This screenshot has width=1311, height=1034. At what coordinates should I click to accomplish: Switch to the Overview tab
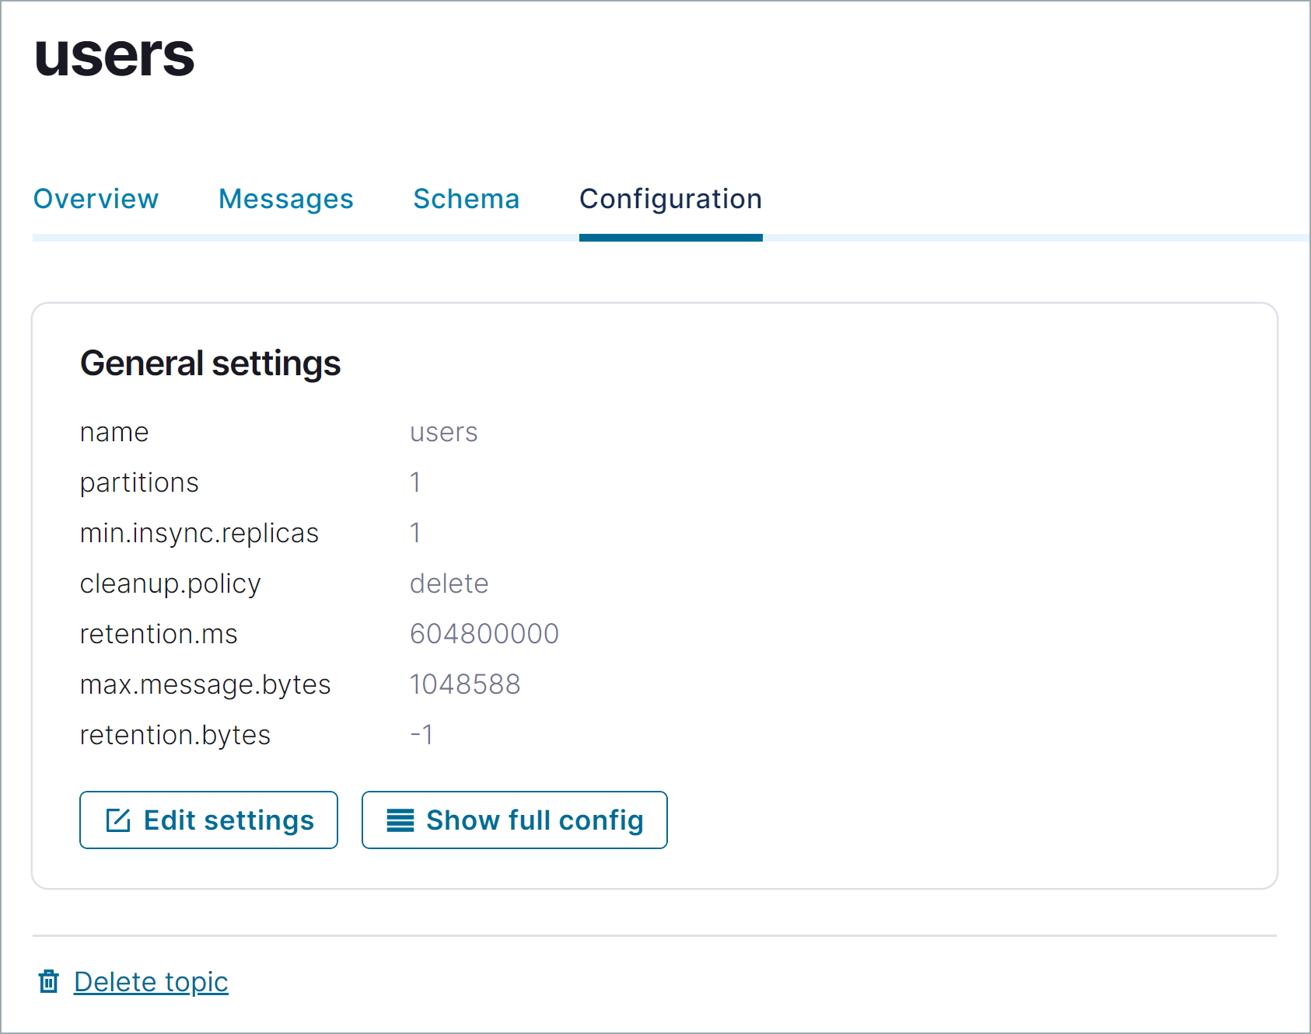(96, 199)
